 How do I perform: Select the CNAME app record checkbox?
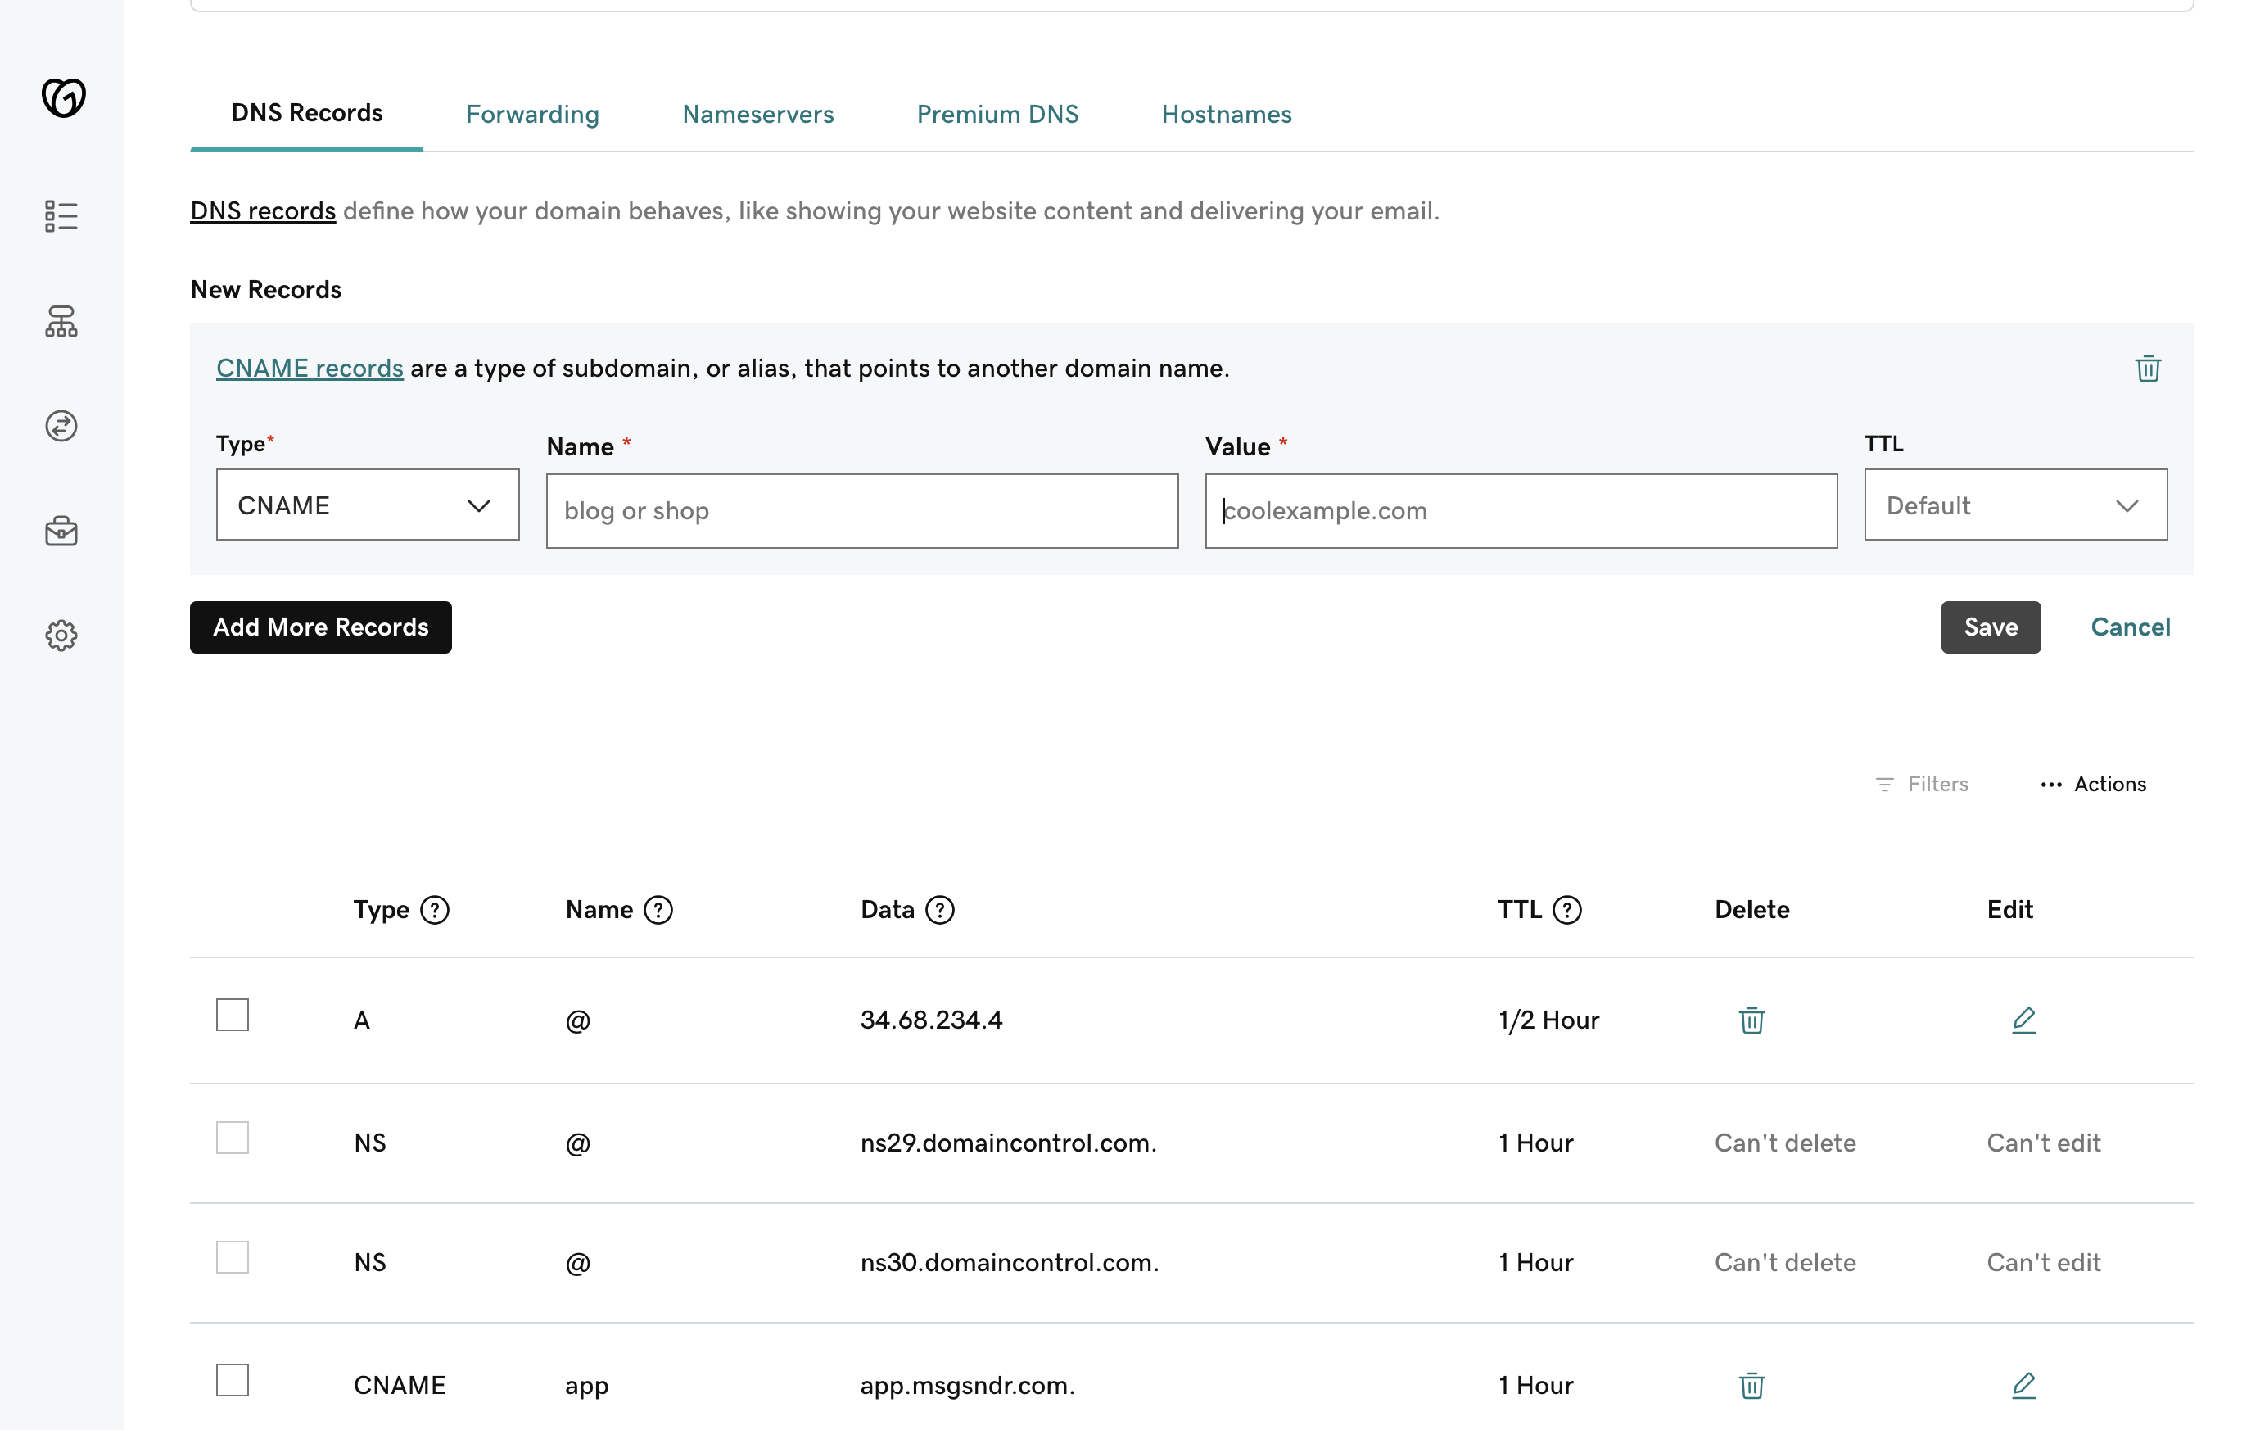click(x=233, y=1380)
